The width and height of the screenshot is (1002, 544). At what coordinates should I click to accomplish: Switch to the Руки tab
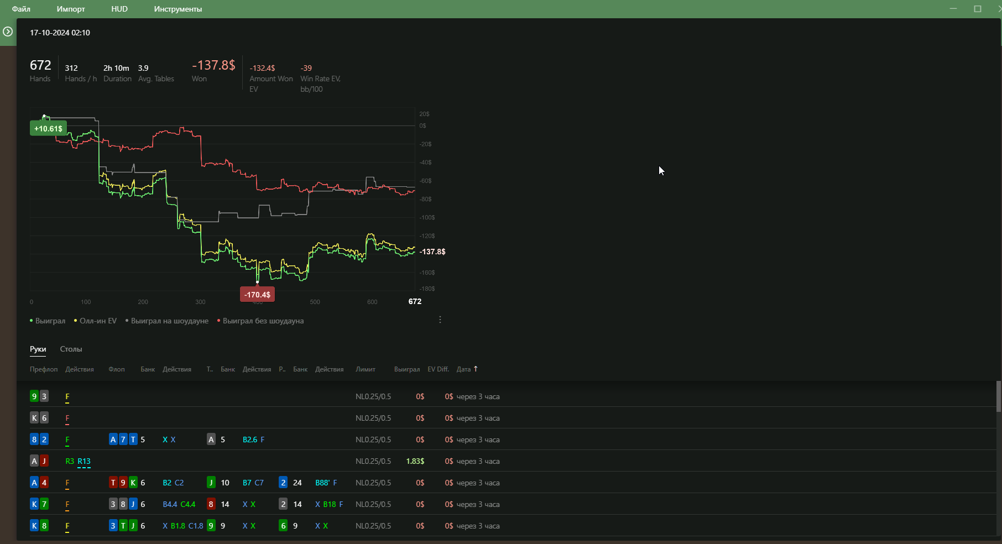[38, 349]
